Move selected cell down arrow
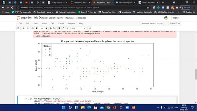The image size is (197, 111). click(x=46, y=28)
